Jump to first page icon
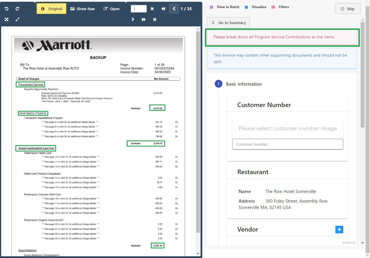370x258 pixels. pos(152,9)
